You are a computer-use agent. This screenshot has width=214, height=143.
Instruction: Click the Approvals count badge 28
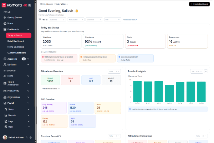24,59
